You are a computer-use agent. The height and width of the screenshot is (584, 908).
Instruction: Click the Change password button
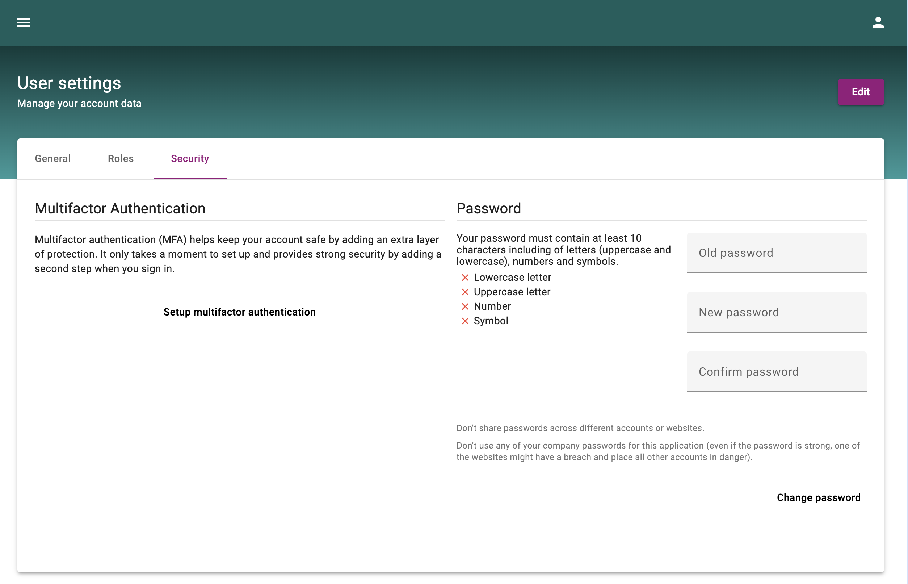818,497
